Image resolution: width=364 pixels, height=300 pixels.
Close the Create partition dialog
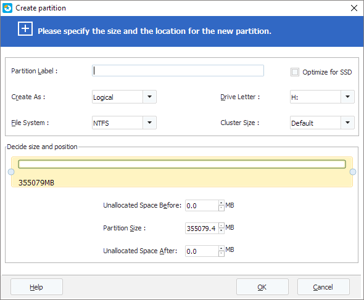(354, 8)
